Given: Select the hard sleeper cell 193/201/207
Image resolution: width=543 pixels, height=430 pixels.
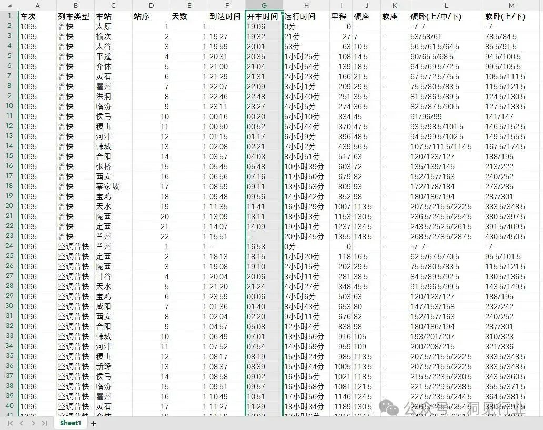Looking at the screenshot, I should tap(446, 336).
